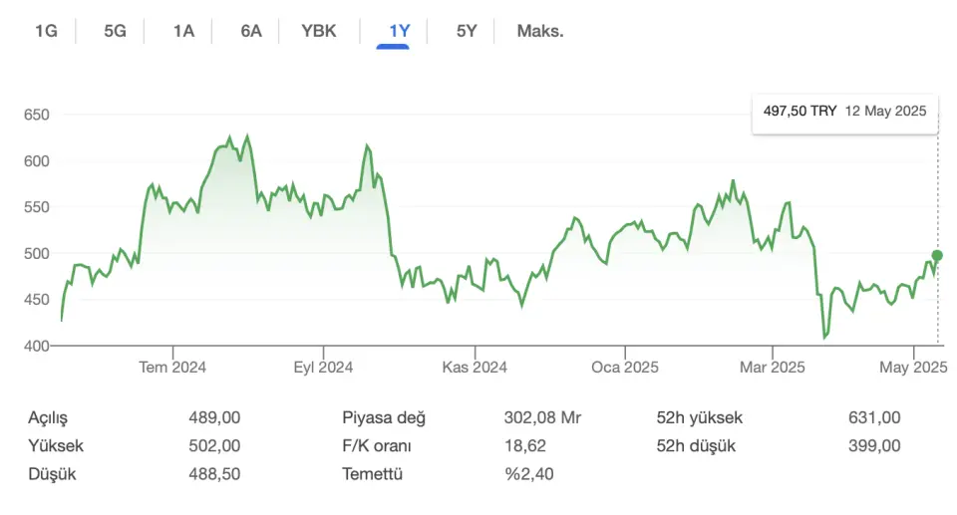The height and width of the screenshot is (515, 957).
Task: Click the Eyl 2024 axis label
Action: [x=323, y=368]
